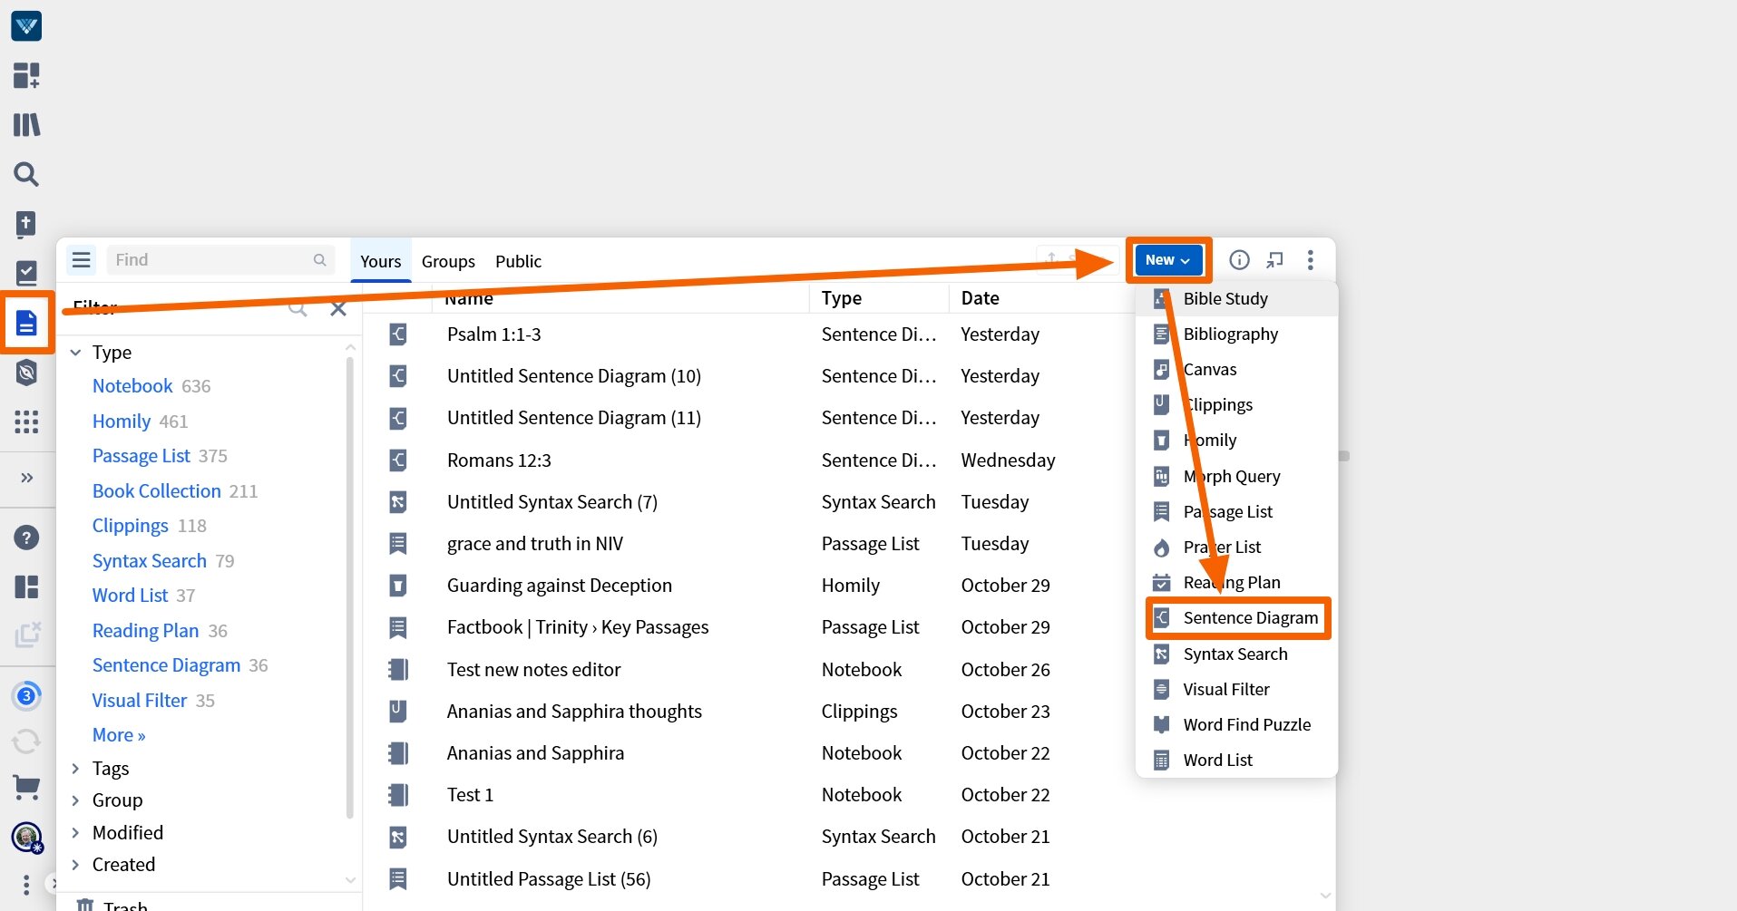Choose Canvas from the New menu

point(1236,370)
